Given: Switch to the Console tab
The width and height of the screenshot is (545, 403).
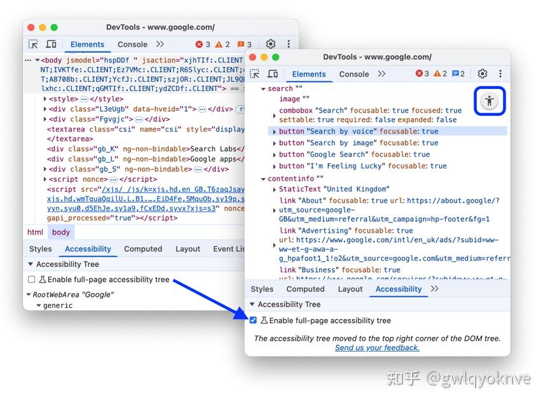Looking at the screenshot, I should (x=354, y=74).
